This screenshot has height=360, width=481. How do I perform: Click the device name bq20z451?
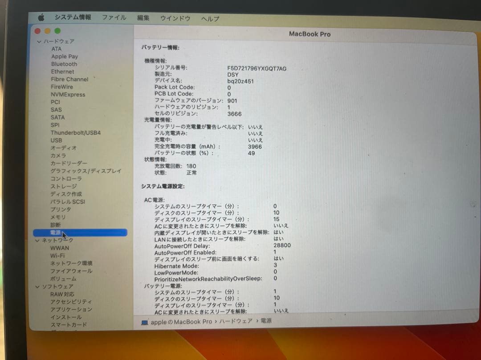[x=240, y=81]
